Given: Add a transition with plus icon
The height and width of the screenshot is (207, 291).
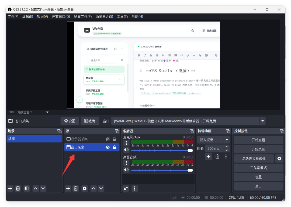Looking at the screenshot, I should coord(208,157).
